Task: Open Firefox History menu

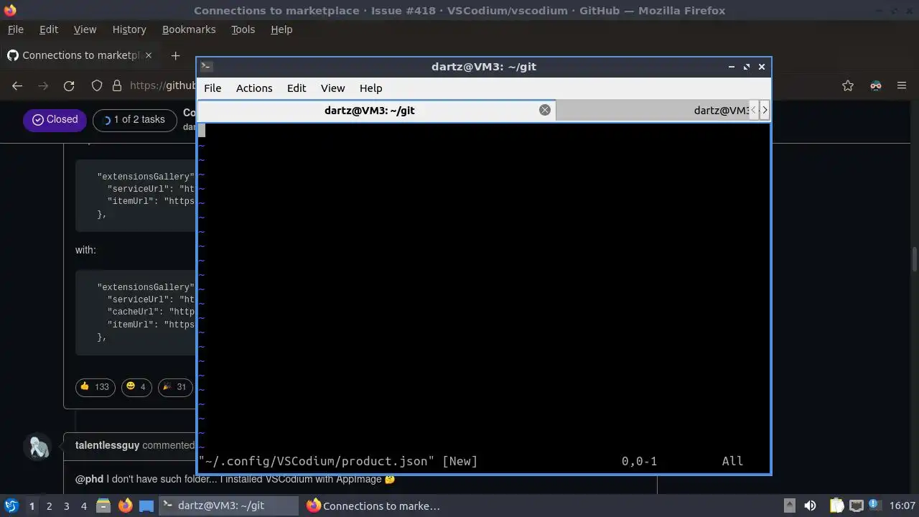Action: tap(129, 29)
